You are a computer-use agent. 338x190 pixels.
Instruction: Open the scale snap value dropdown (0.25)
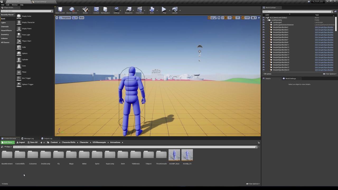tap(247, 18)
